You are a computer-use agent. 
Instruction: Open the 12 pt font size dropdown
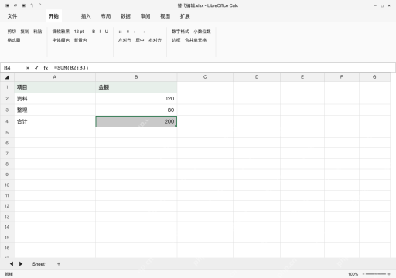pos(79,32)
